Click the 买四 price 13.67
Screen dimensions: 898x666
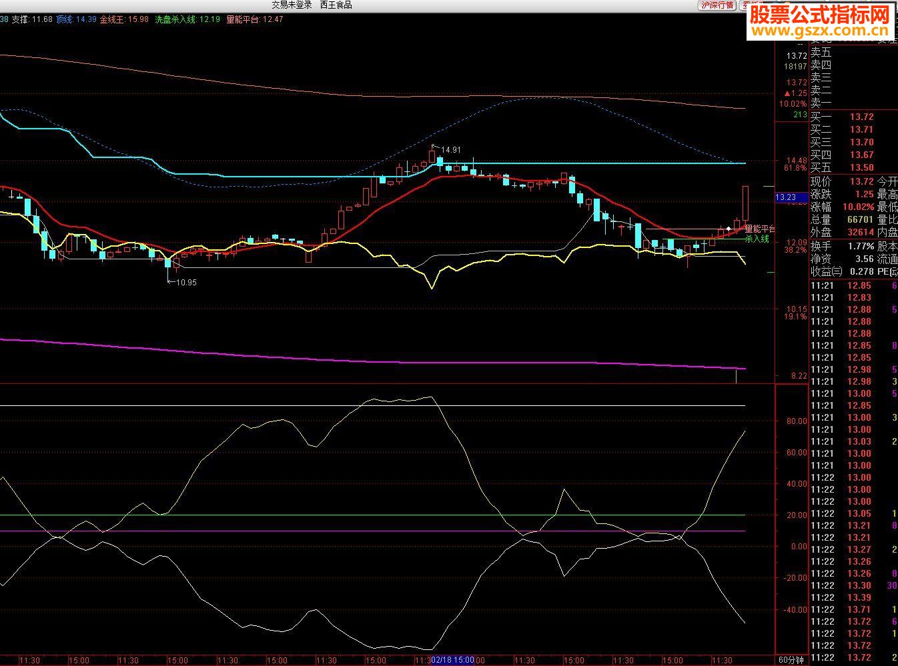tap(861, 155)
